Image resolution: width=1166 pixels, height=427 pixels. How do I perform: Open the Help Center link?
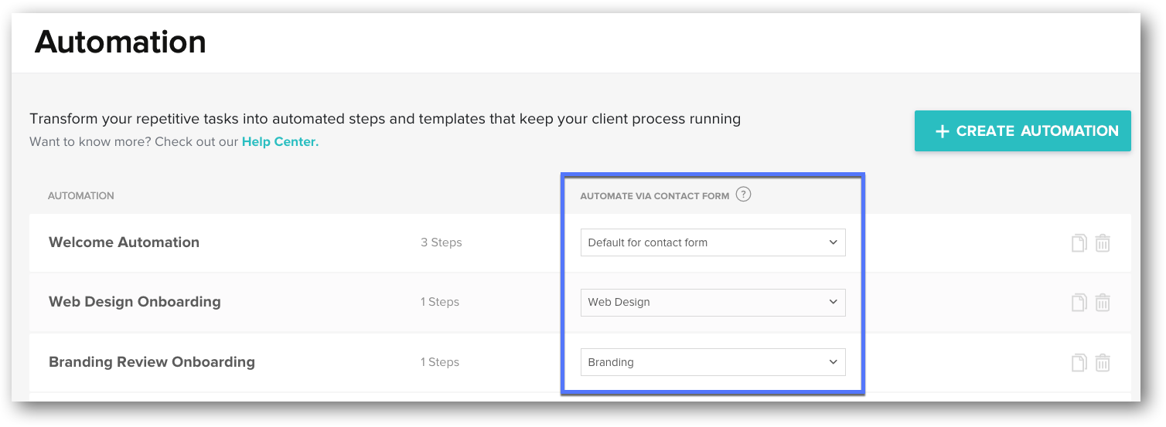[280, 142]
